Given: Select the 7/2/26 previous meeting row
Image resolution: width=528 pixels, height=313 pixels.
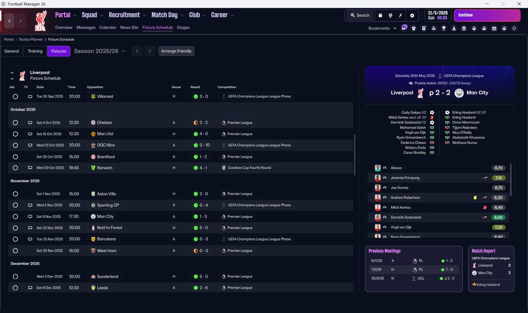Looking at the screenshot, I should (414, 270).
